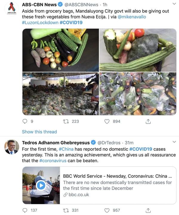Open ABS-CBN News profile avatar

12,9
